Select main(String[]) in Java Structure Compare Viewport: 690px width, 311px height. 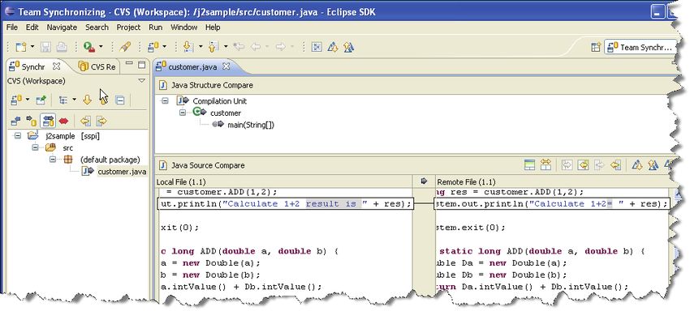pos(250,126)
